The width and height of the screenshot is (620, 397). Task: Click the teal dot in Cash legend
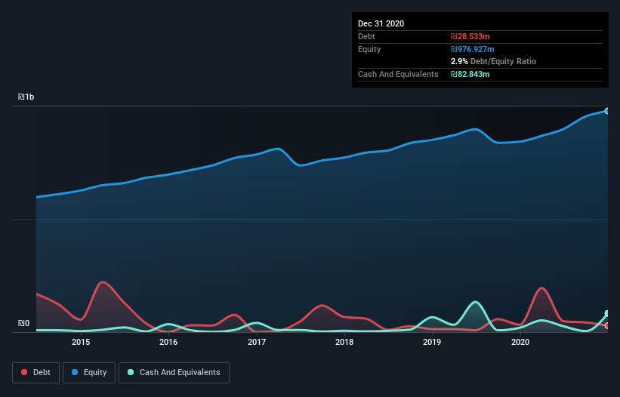pos(131,372)
